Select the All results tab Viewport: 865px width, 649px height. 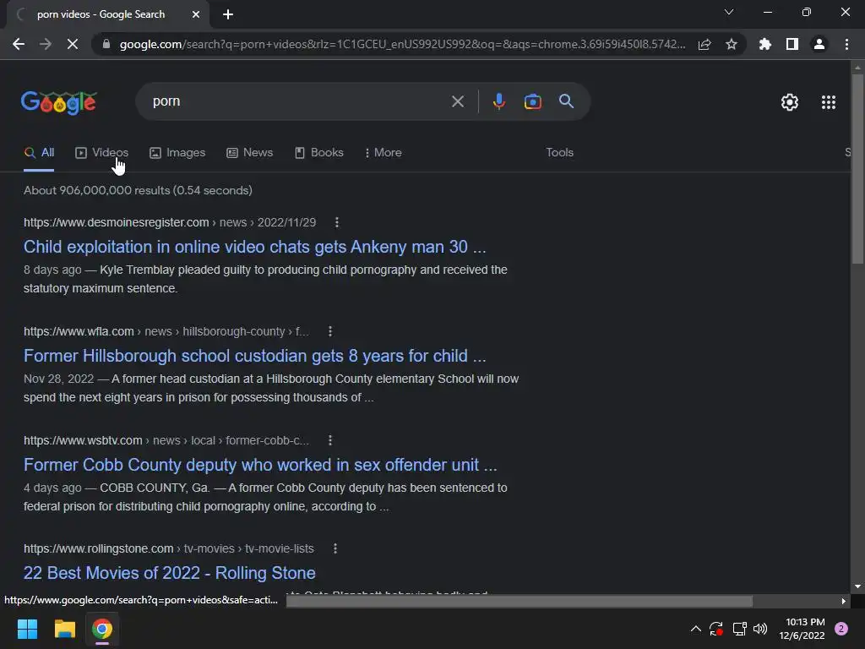39,153
